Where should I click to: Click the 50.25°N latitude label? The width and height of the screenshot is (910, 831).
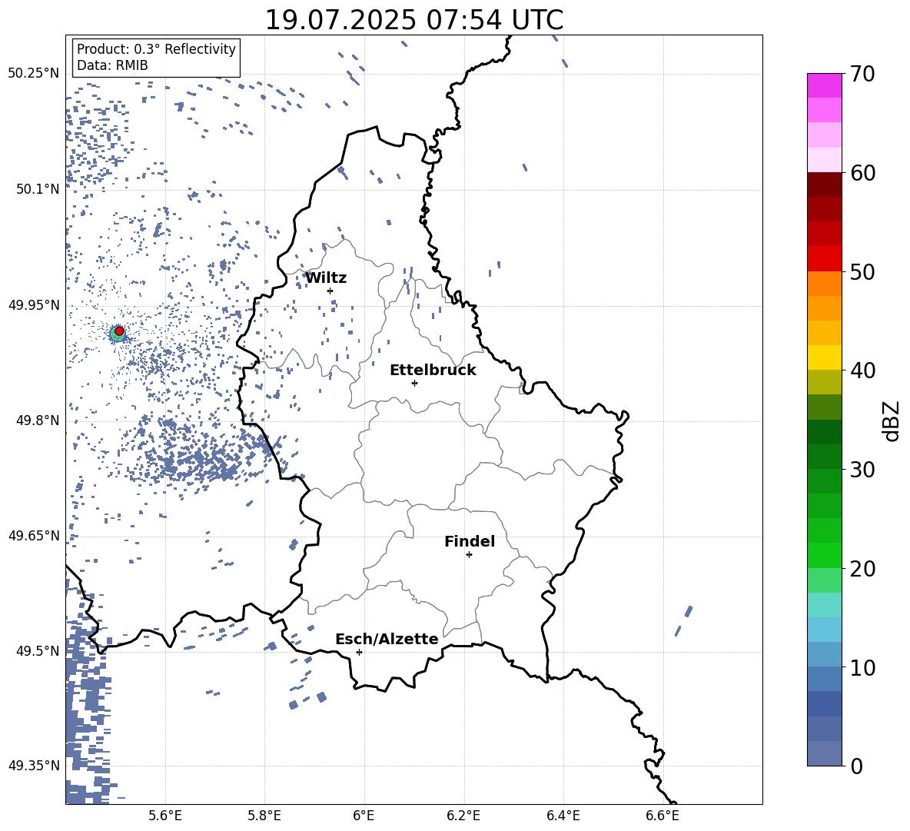34,74
